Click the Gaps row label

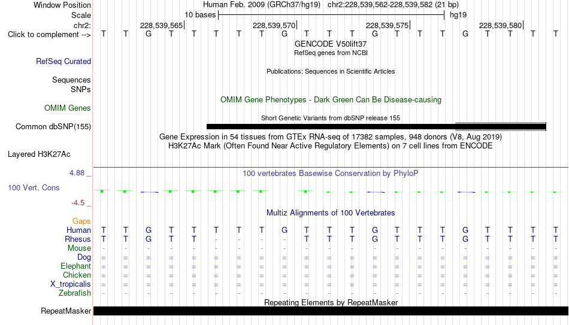[x=81, y=221]
